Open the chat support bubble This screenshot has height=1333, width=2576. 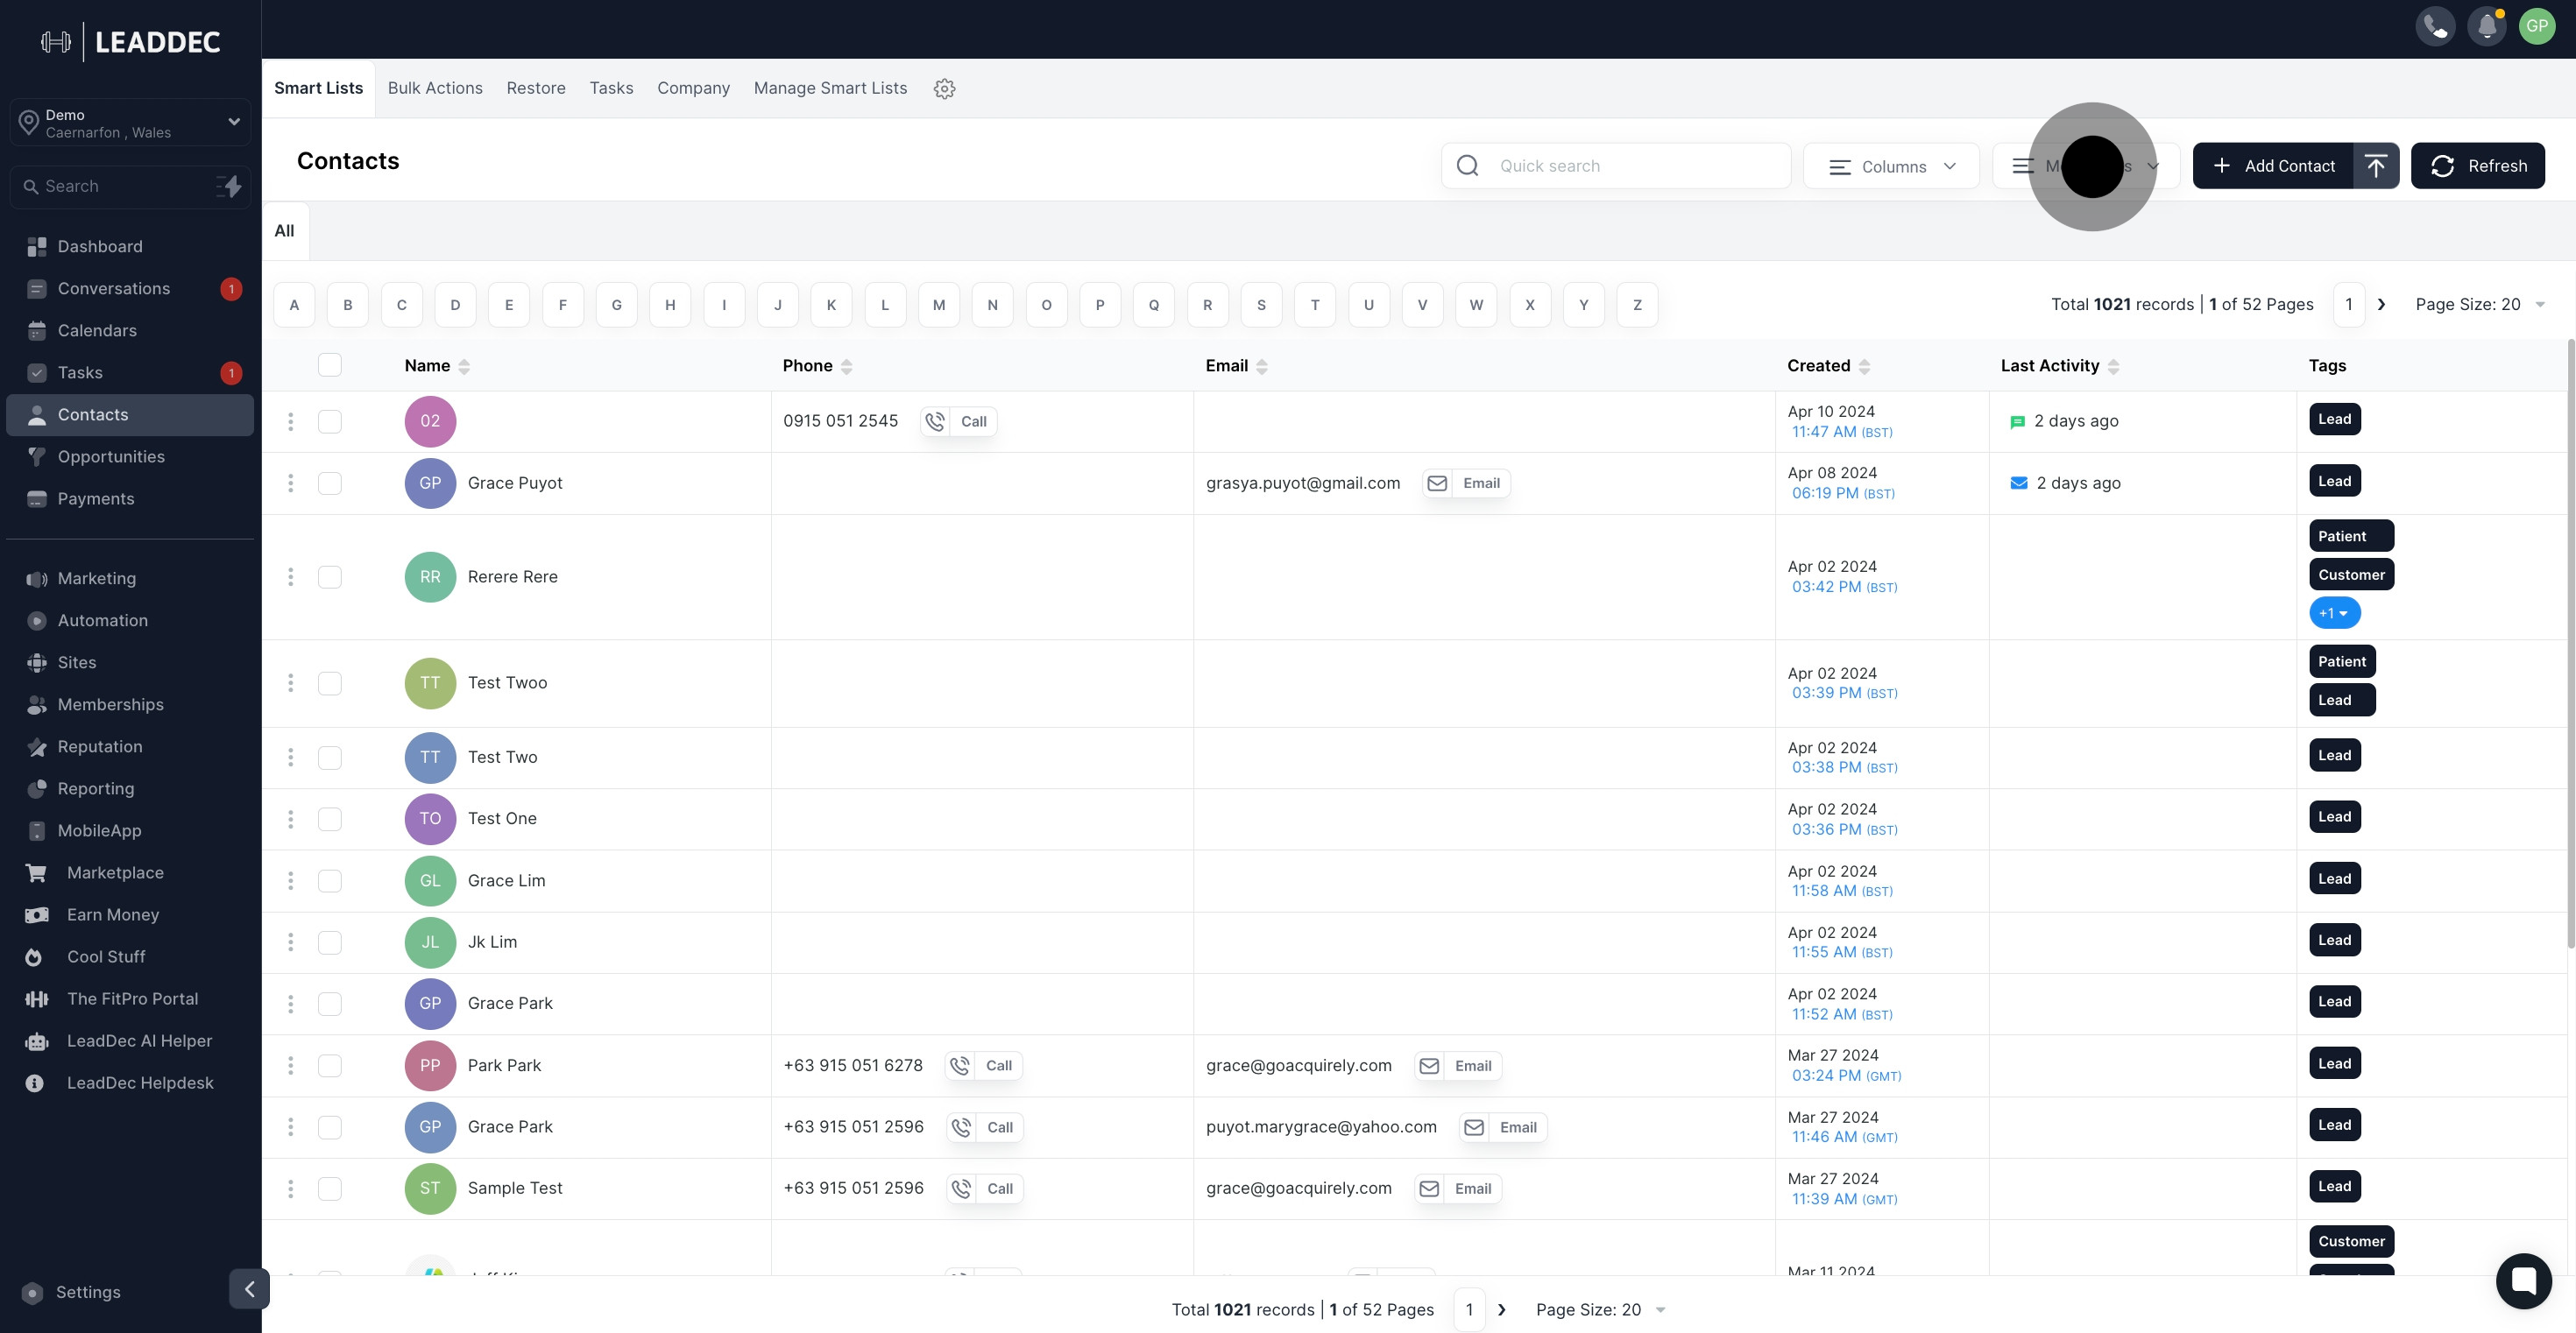click(2523, 1280)
